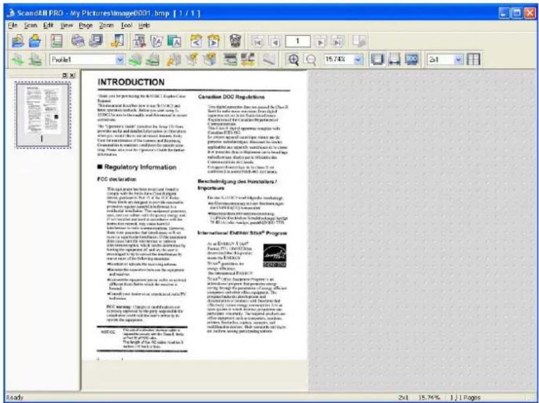The width and height of the screenshot is (539, 403).
Task: Click the Profile1 text in the combo box
Action: [62, 60]
